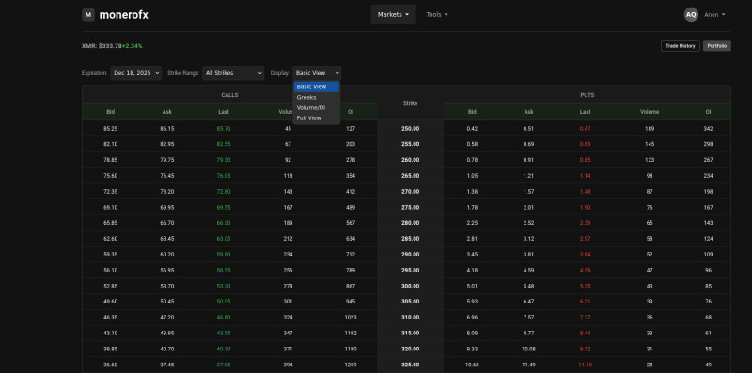The width and height of the screenshot is (752, 373).
Task: Click call last price 85.70
Action: 224,129
